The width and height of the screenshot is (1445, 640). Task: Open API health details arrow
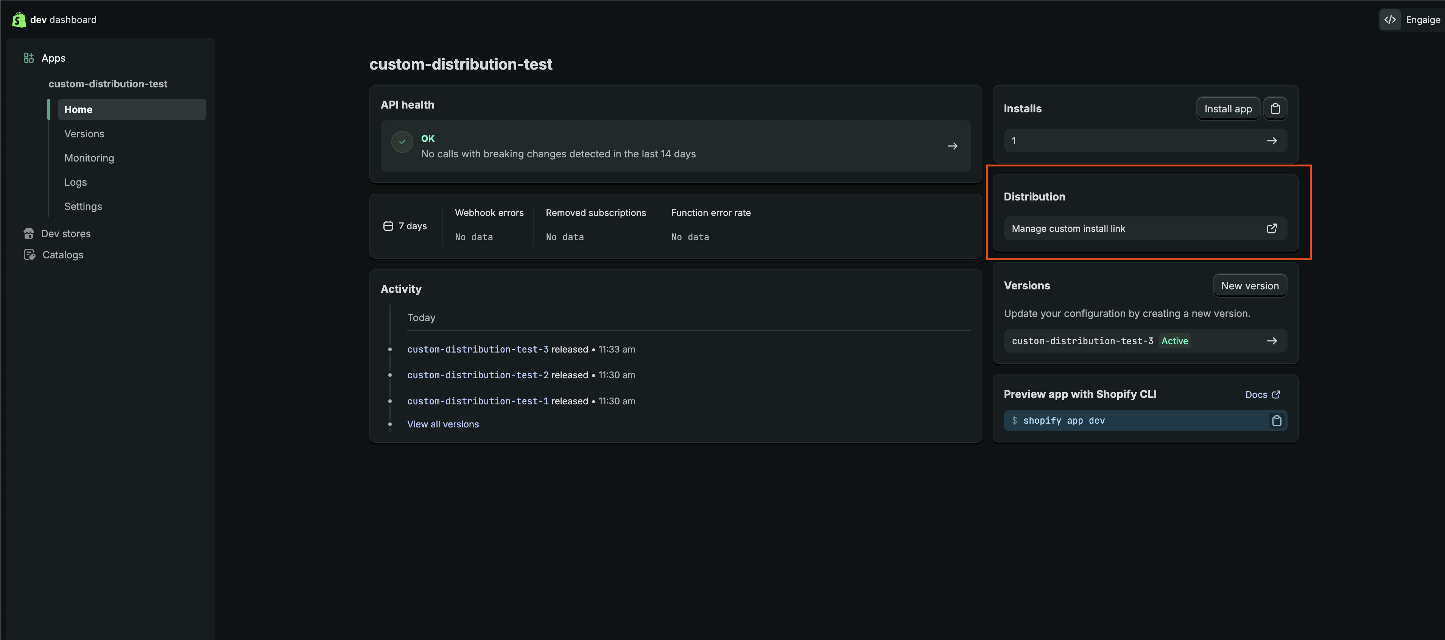coord(952,146)
